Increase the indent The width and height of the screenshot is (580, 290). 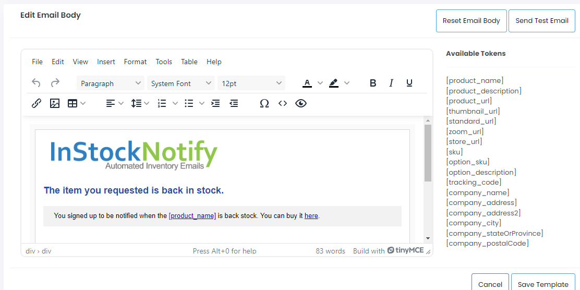pos(215,104)
